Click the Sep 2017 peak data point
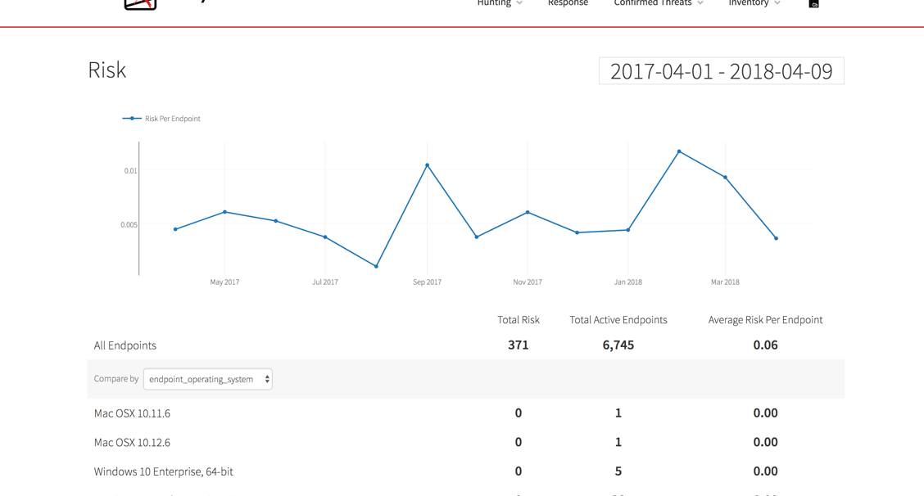 [x=428, y=165]
